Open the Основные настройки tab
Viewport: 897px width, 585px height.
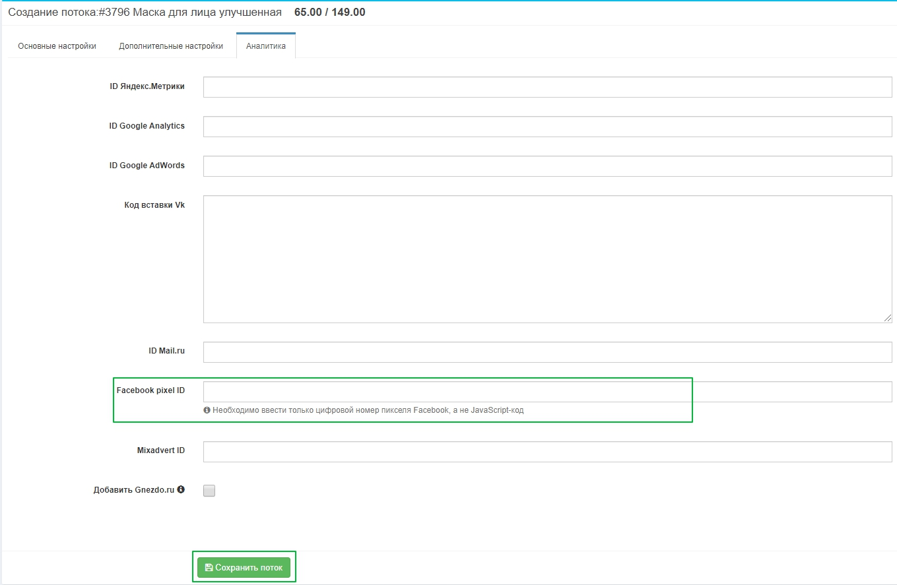click(x=57, y=46)
